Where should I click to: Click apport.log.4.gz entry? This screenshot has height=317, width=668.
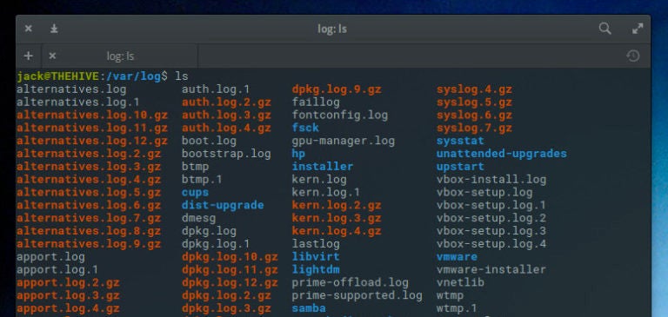[x=68, y=308]
